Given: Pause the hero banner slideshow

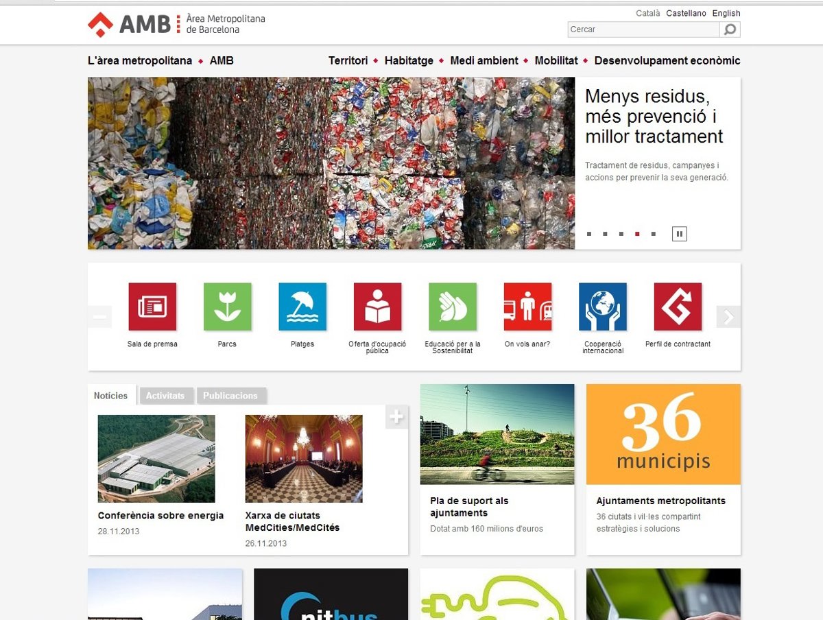Looking at the screenshot, I should tap(679, 234).
